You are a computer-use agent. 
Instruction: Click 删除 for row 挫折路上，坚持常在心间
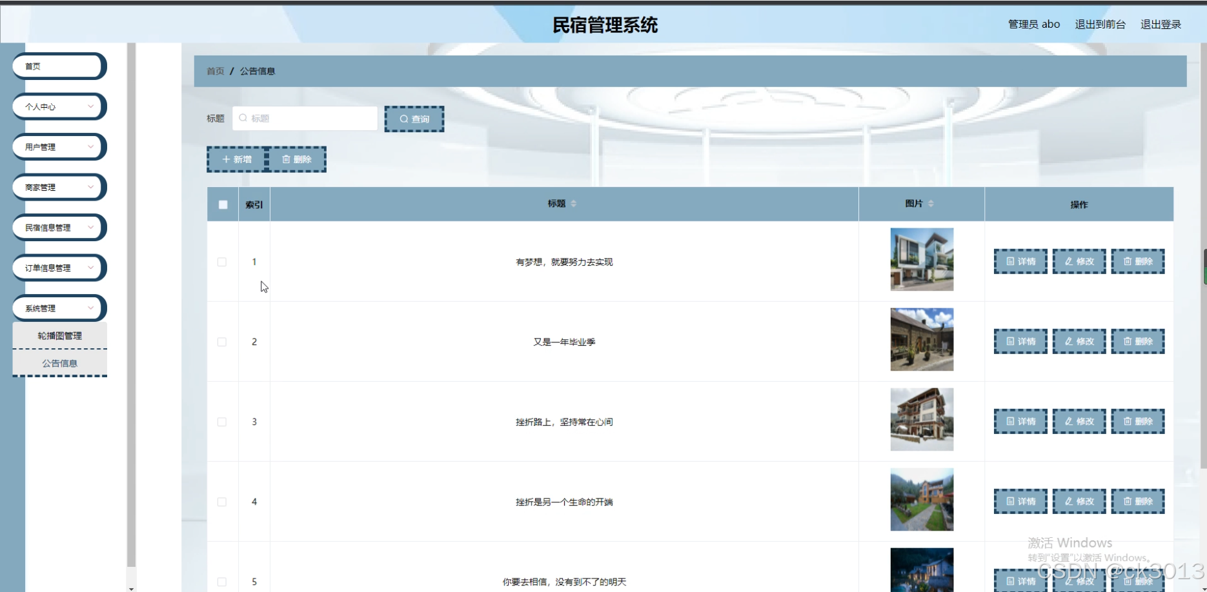[x=1138, y=421]
